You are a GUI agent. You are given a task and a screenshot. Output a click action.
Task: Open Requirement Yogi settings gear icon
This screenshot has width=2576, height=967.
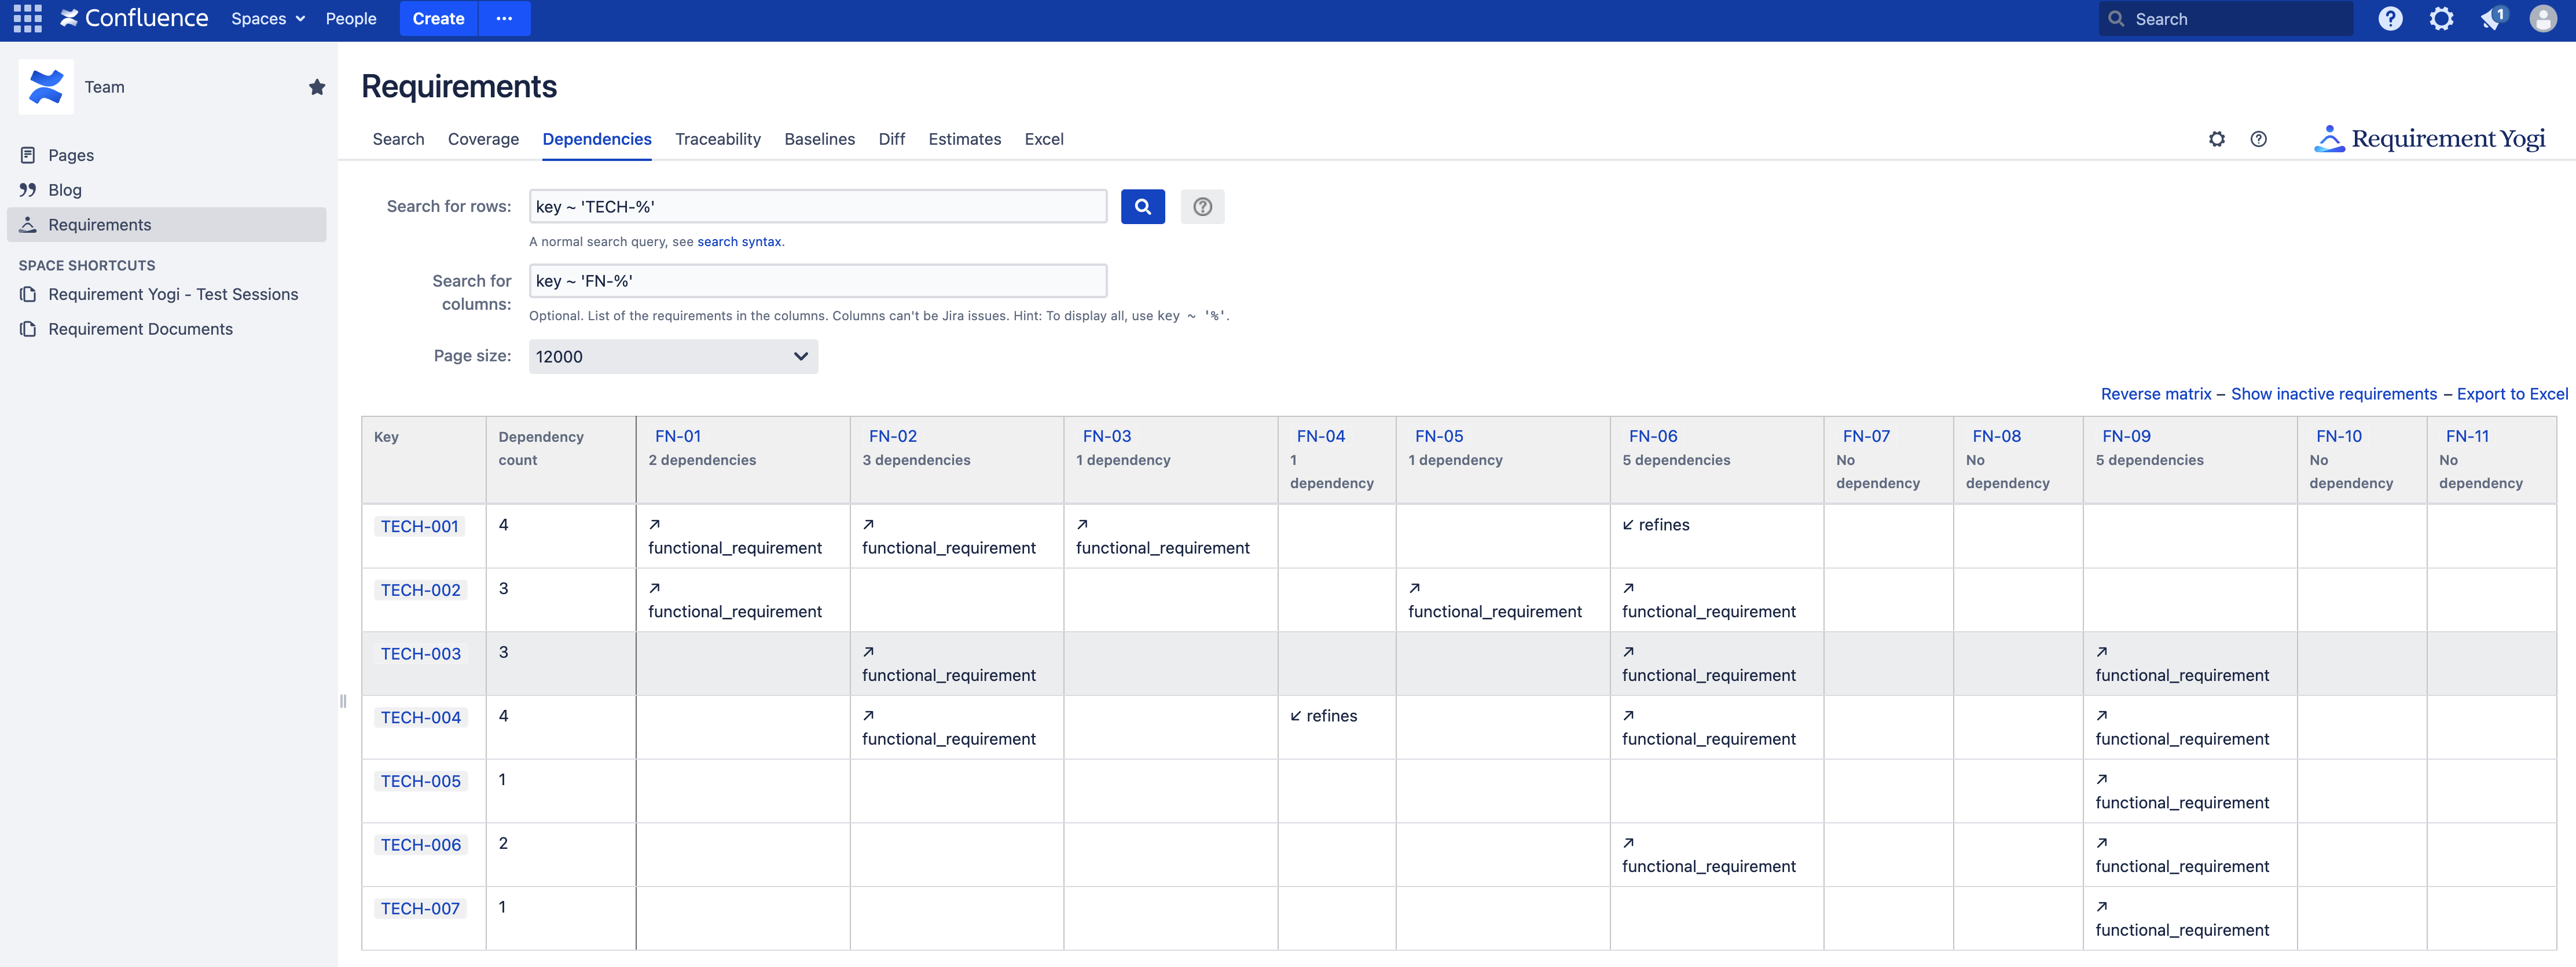(2217, 140)
